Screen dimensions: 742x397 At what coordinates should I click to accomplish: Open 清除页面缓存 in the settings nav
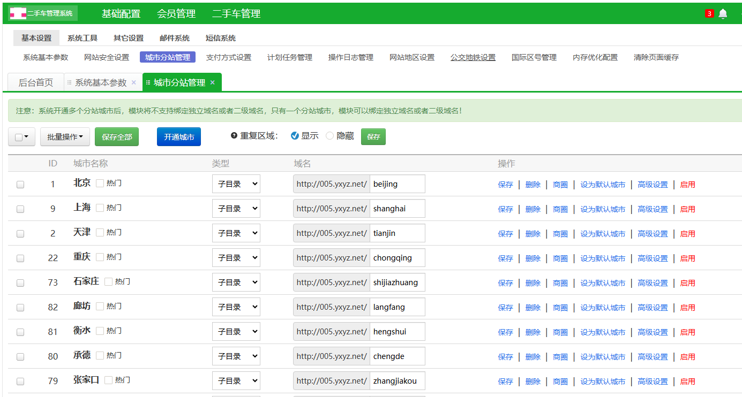(656, 57)
